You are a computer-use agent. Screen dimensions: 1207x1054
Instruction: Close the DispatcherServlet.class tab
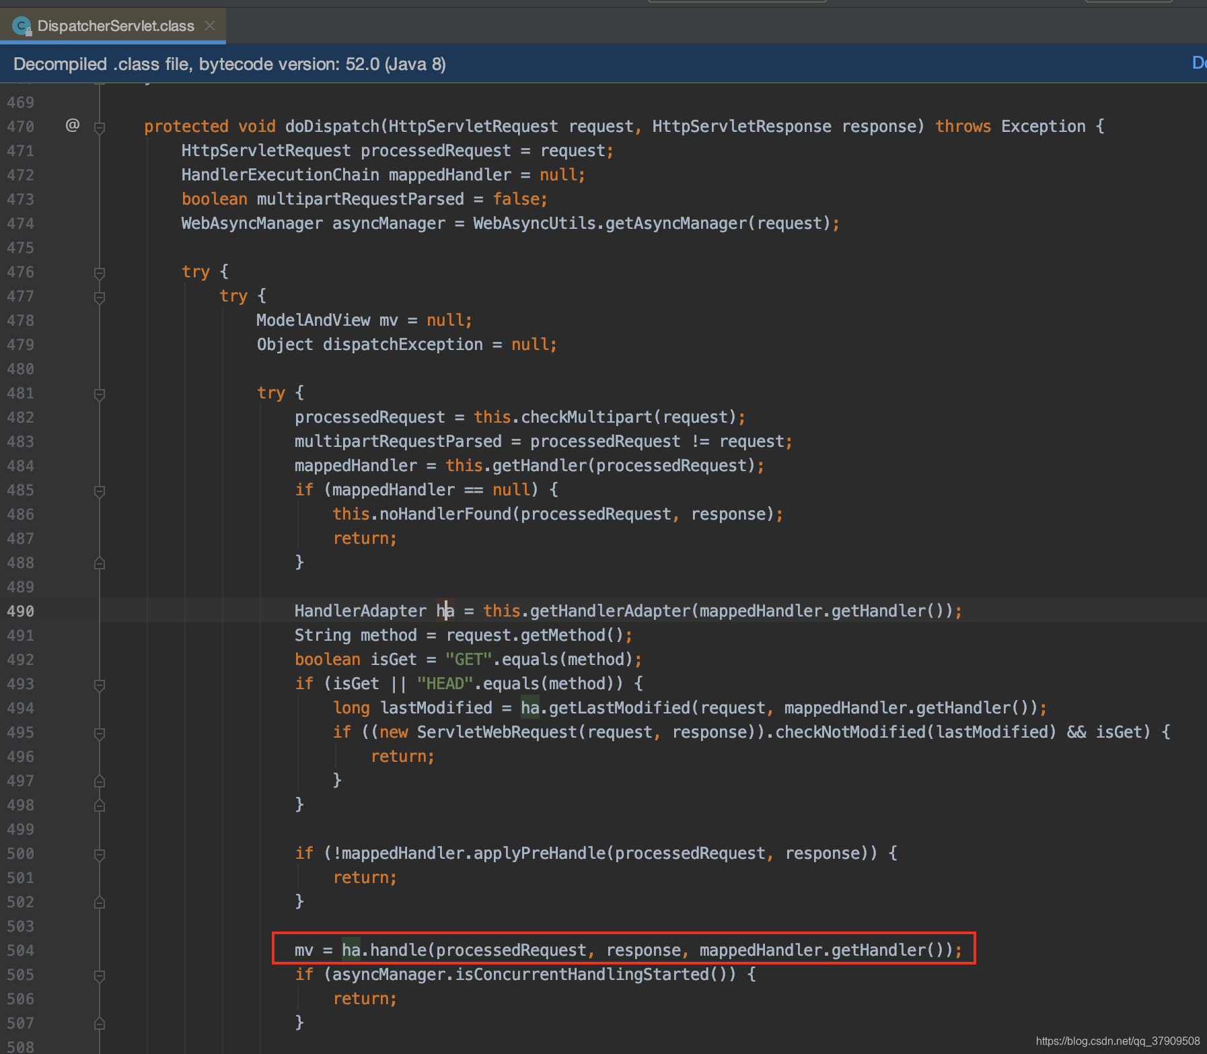(210, 26)
